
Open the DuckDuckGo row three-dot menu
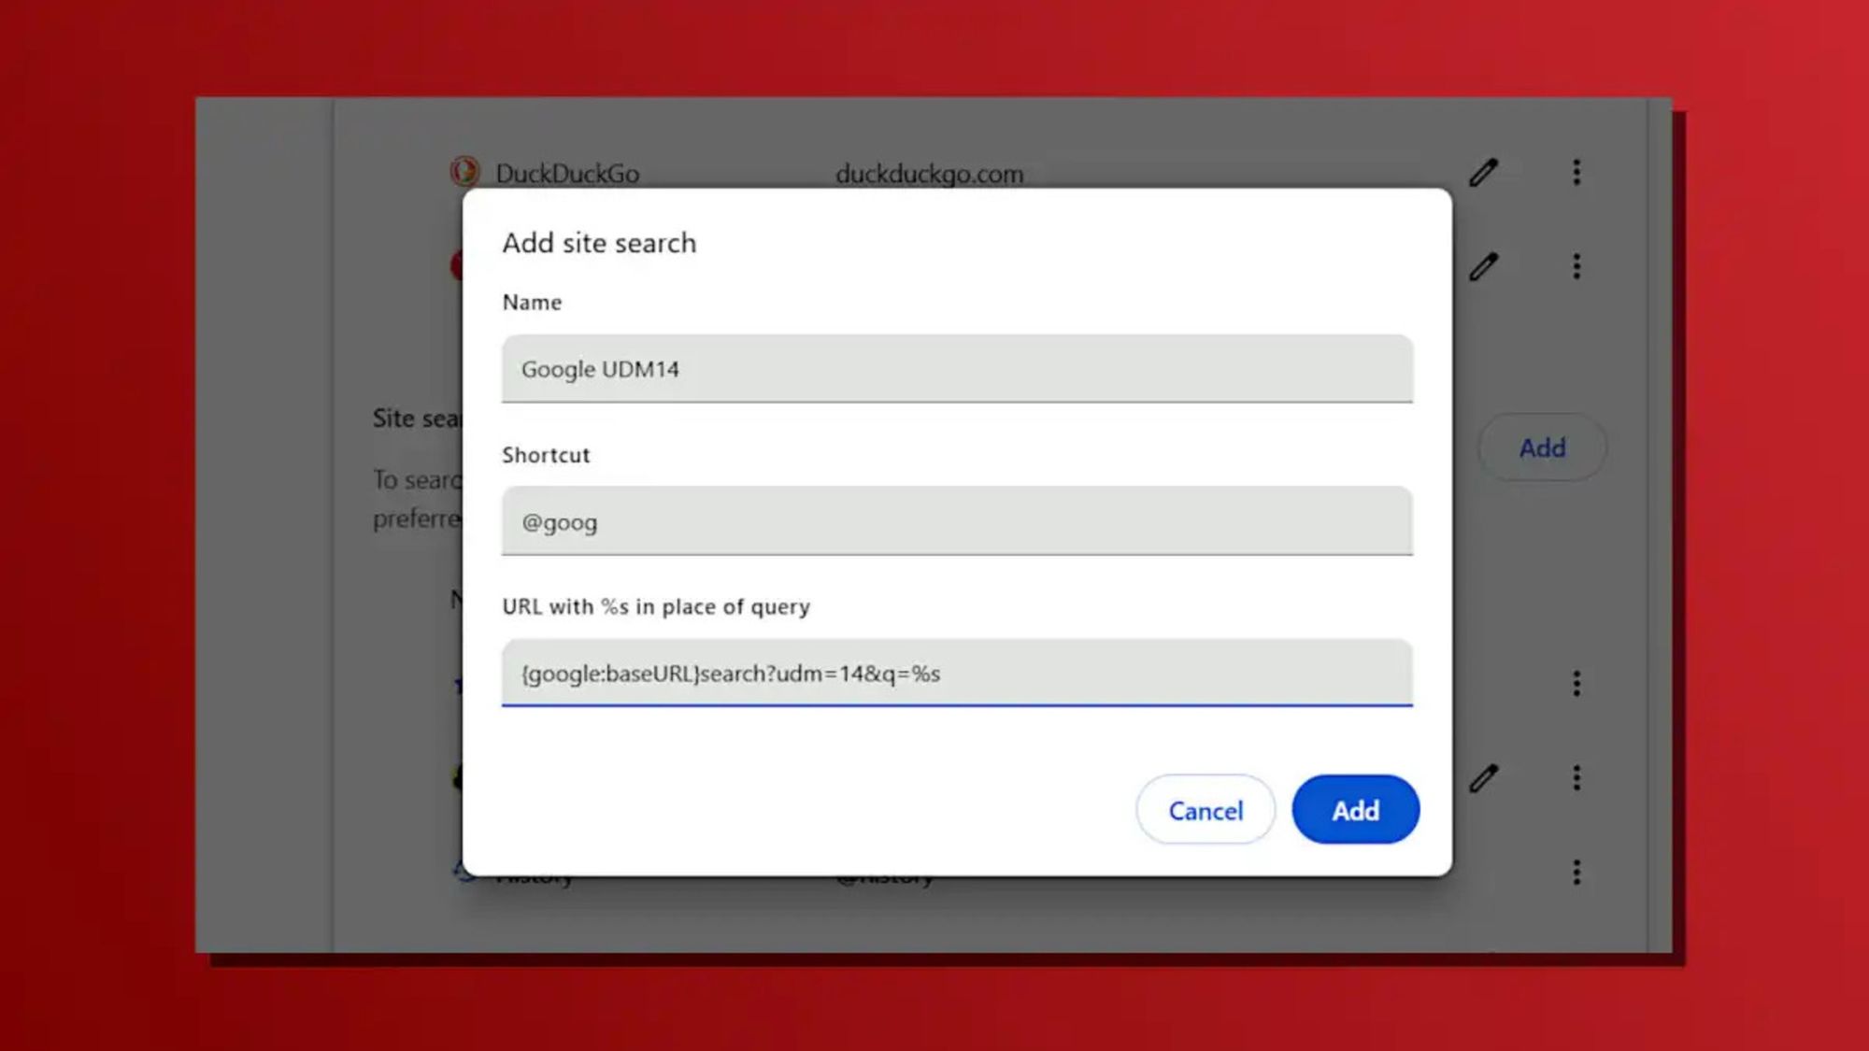(1577, 173)
